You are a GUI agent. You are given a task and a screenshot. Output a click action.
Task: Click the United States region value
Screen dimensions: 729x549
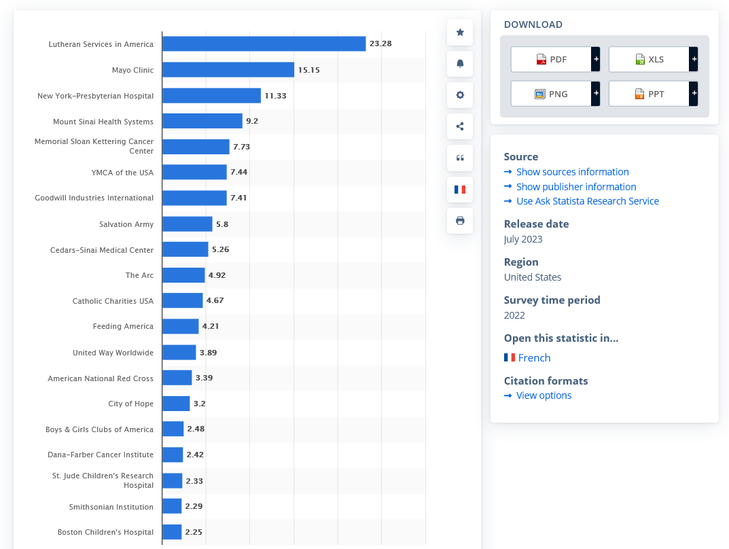pos(533,277)
